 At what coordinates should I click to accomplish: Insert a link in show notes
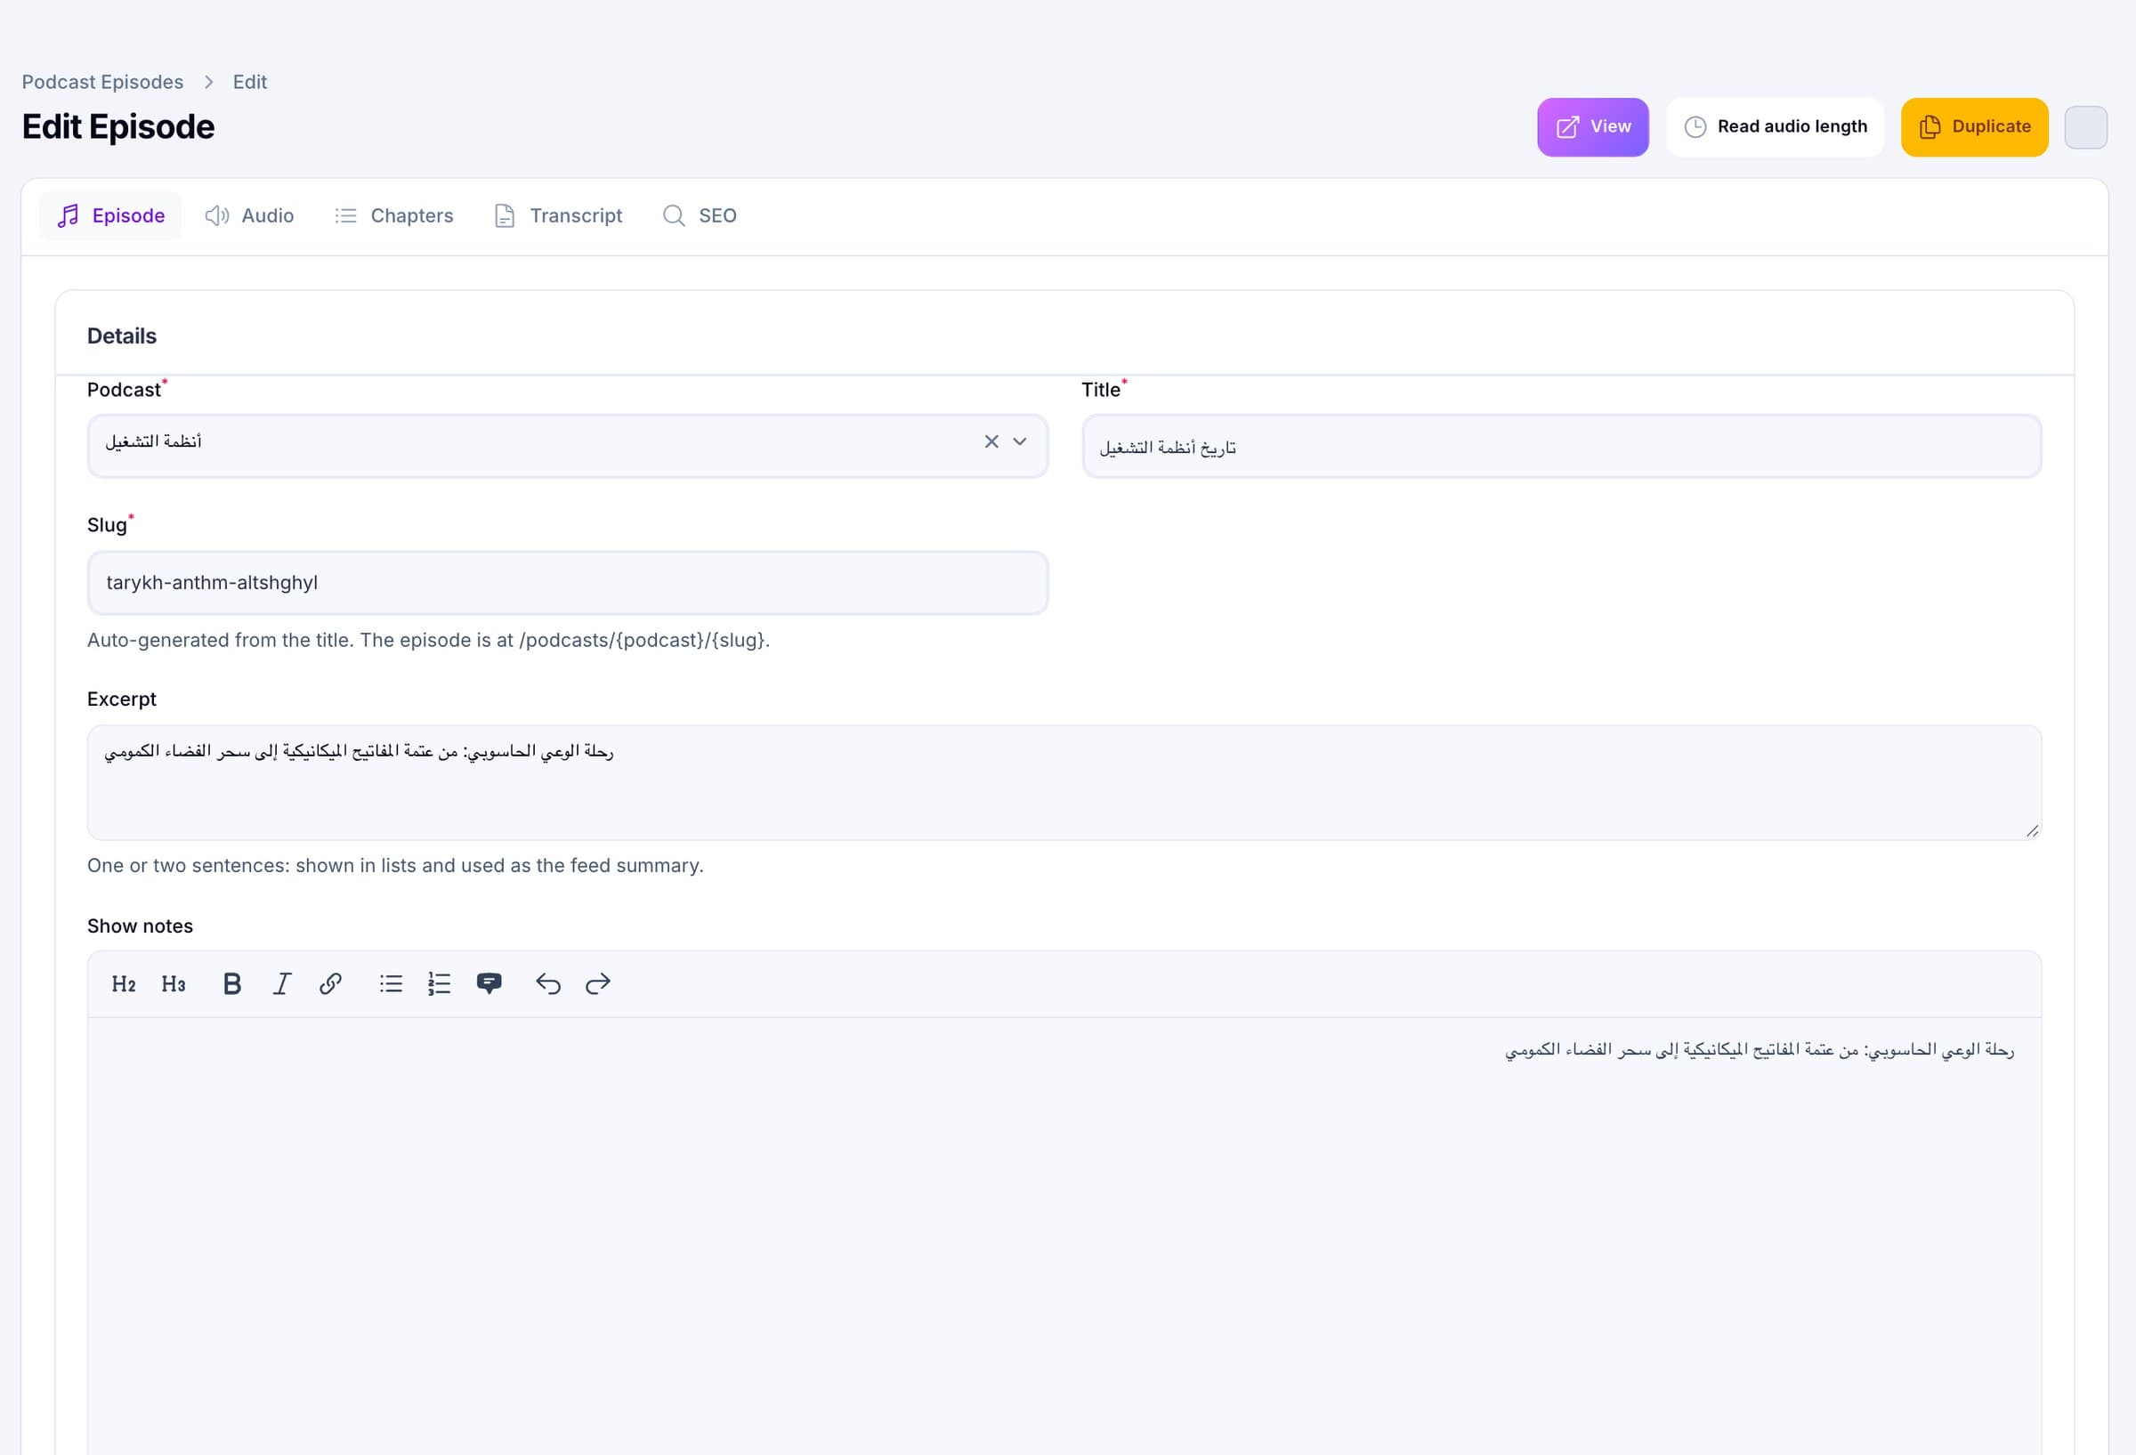(x=331, y=983)
